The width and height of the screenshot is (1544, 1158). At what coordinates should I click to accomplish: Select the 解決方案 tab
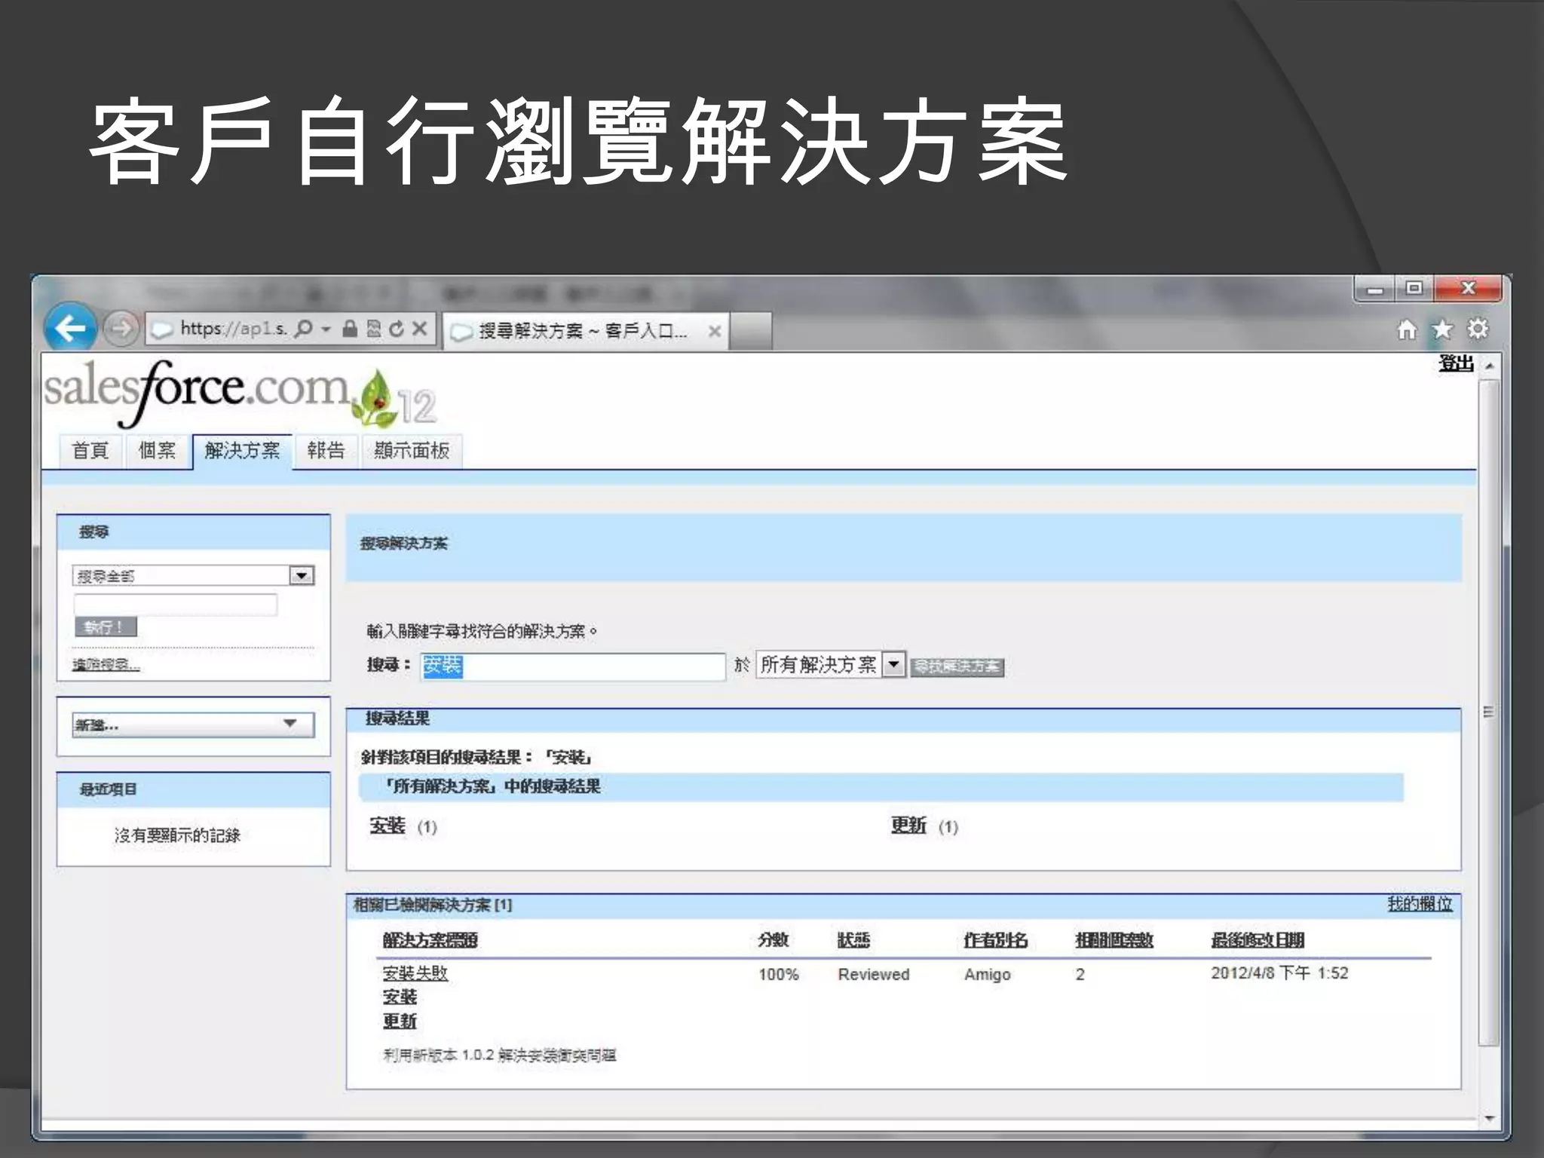242,451
